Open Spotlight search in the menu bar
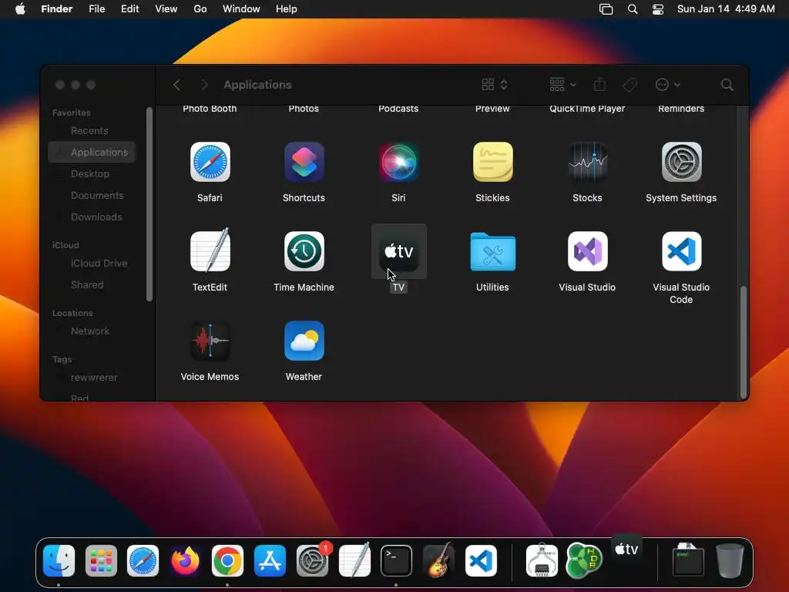 (x=633, y=9)
